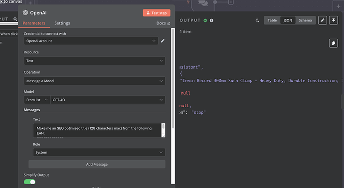This screenshot has height=188, width=344.
Task: Copy JSON output with the copy icon
Action: point(334,43)
